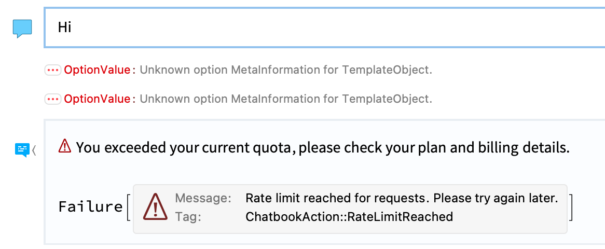Open the second red OptionValue message link
Image resolution: width=605 pixels, height=249 pixels.
[x=97, y=99]
